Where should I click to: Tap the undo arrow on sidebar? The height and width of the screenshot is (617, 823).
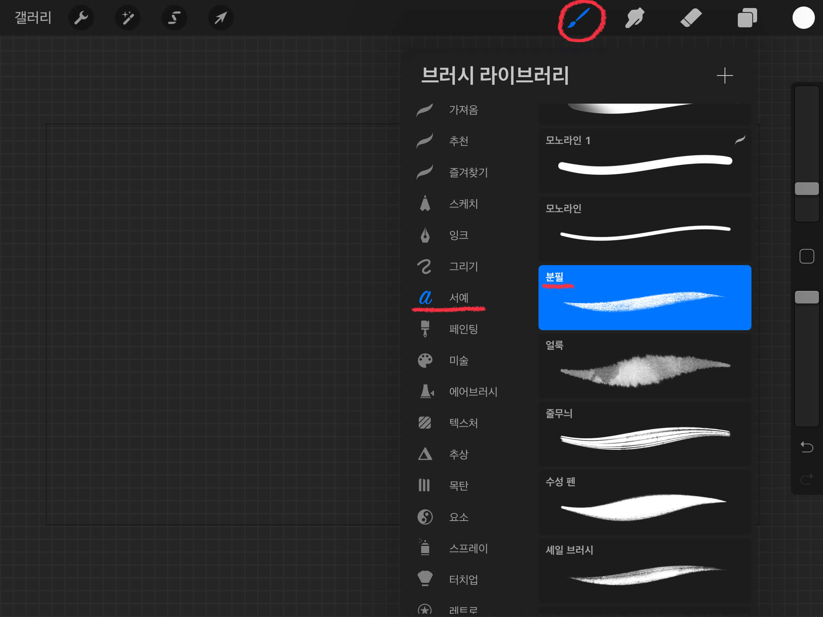pos(807,447)
